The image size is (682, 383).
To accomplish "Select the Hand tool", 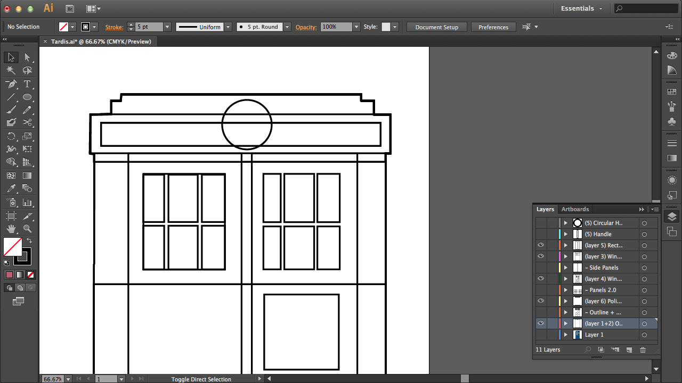I will point(11,229).
